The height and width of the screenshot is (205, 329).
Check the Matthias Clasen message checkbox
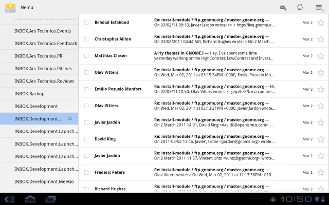click(x=86, y=56)
